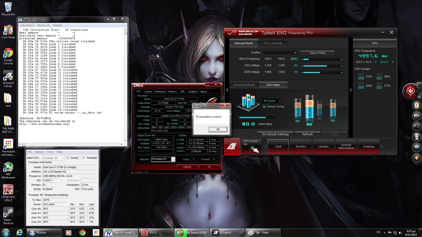Click the warning exclamation sidebar icon

pyautogui.click(x=417, y=105)
